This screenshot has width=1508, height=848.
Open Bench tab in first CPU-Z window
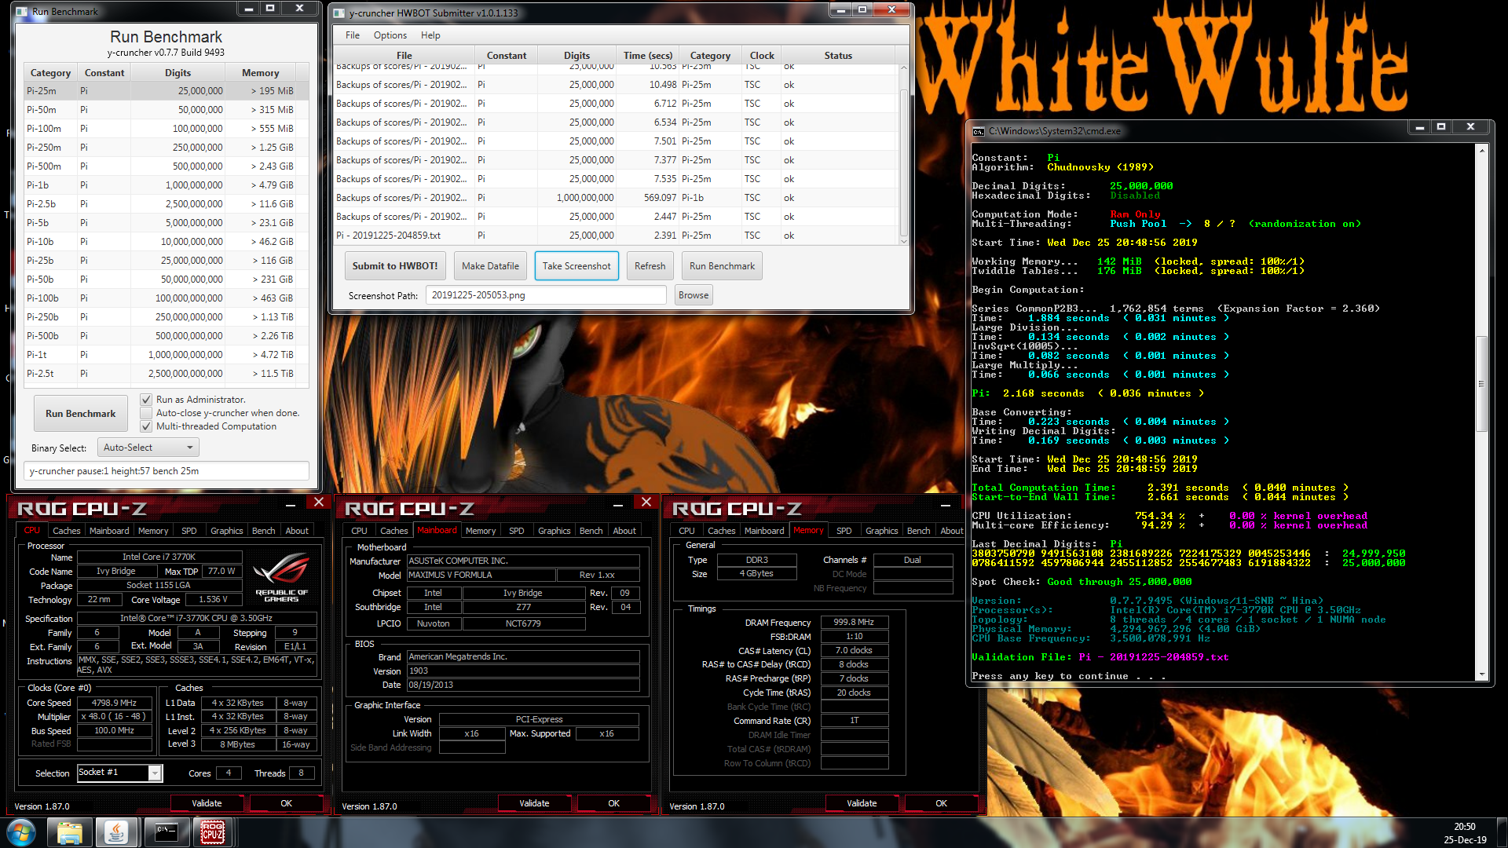coord(264,531)
